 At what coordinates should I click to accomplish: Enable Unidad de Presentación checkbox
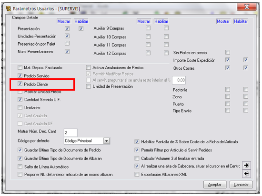coord(88,86)
